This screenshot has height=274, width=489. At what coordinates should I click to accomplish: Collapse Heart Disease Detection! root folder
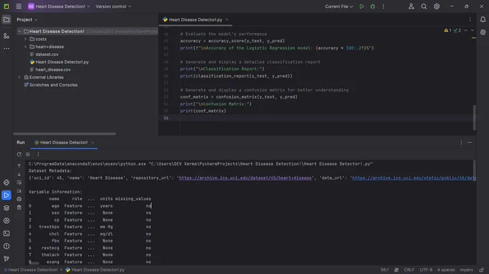point(19,31)
